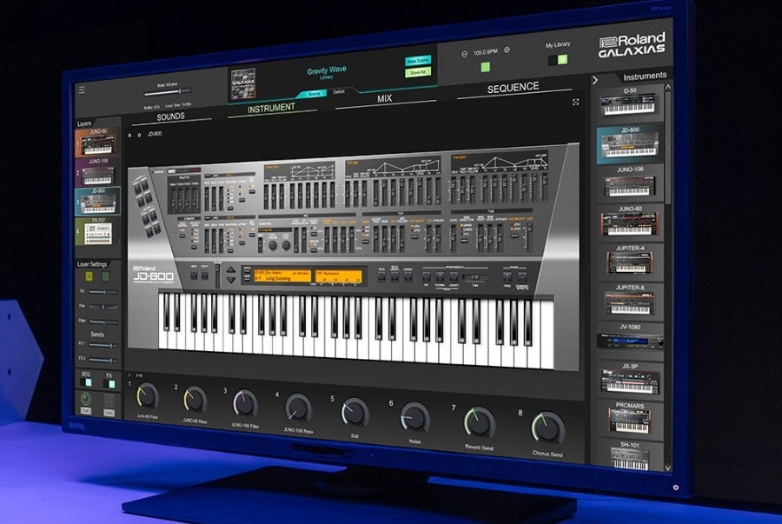Screen dimensions: 782x524
Task: Expand macro page 9-16 with the chevron
Action: click(129, 375)
